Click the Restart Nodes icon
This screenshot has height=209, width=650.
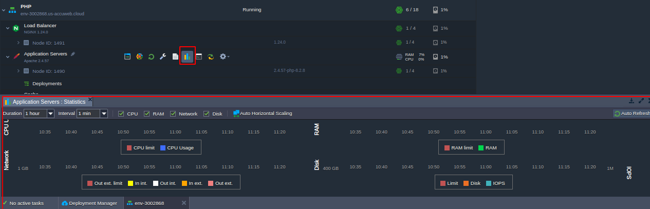tap(151, 56)
